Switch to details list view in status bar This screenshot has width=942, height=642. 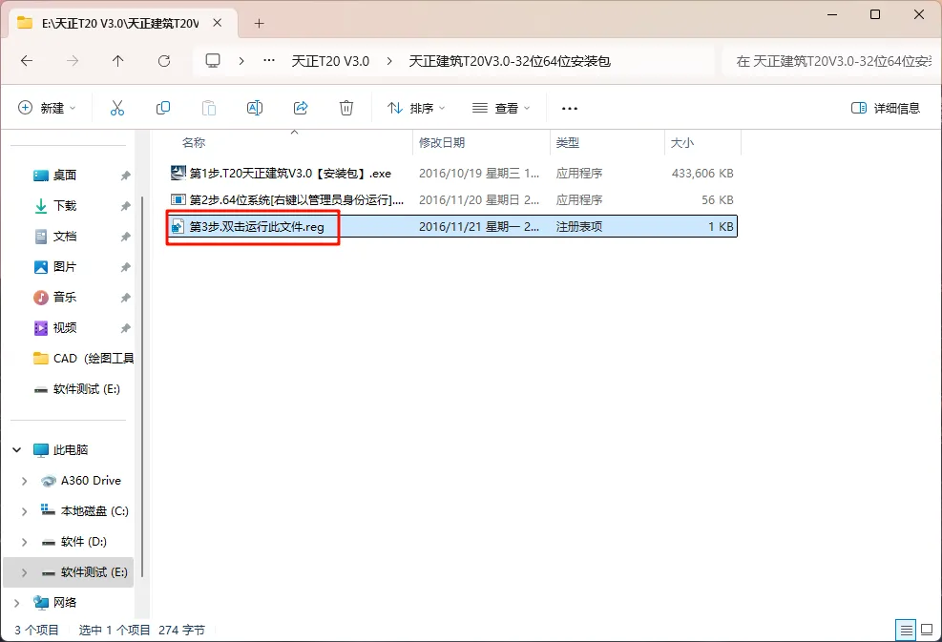(906, 630)
